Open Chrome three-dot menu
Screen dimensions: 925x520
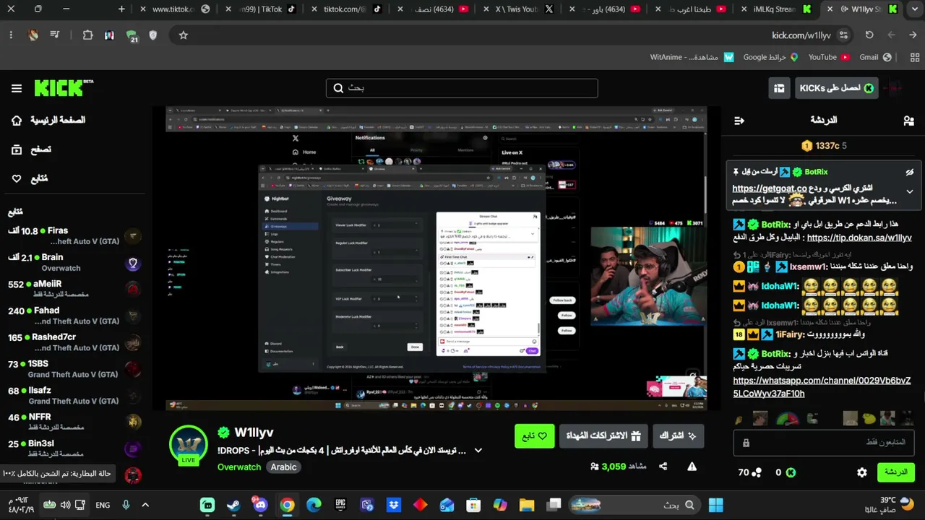pos(11,35)
